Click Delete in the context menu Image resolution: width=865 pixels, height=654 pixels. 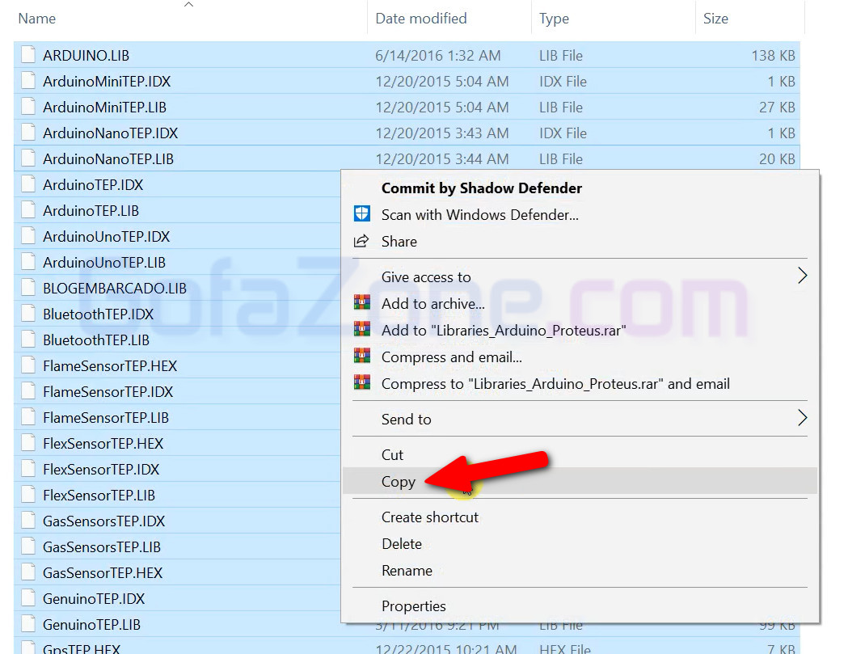402,544
